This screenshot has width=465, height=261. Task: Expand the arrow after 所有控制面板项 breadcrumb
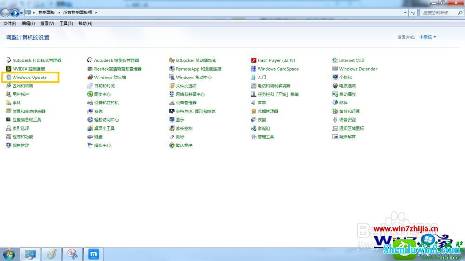96,13
